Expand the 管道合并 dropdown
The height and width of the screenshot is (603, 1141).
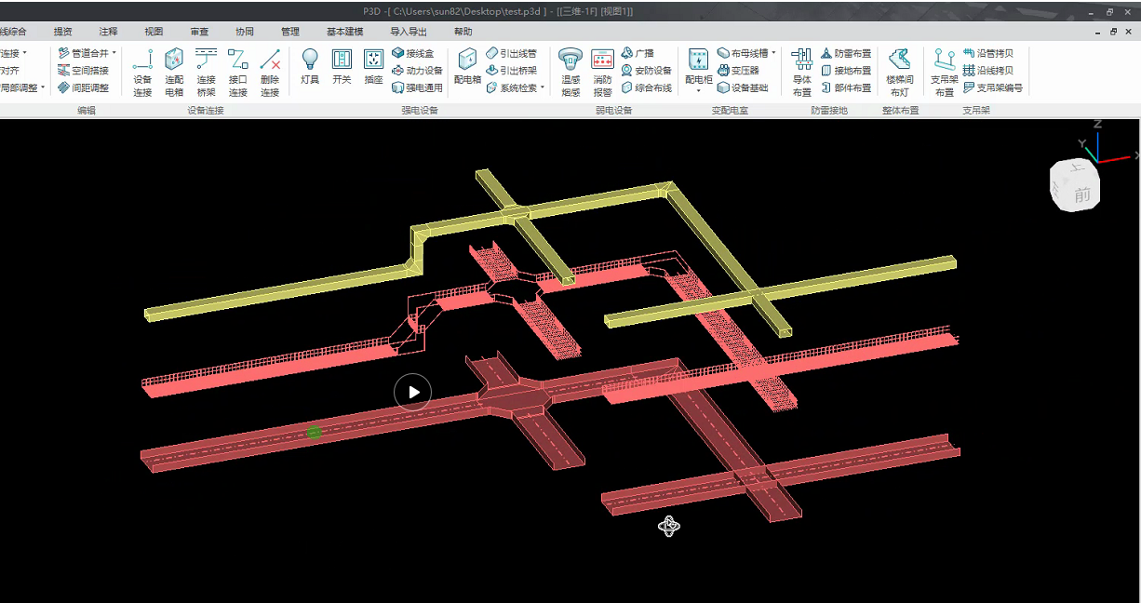[114, 53]
